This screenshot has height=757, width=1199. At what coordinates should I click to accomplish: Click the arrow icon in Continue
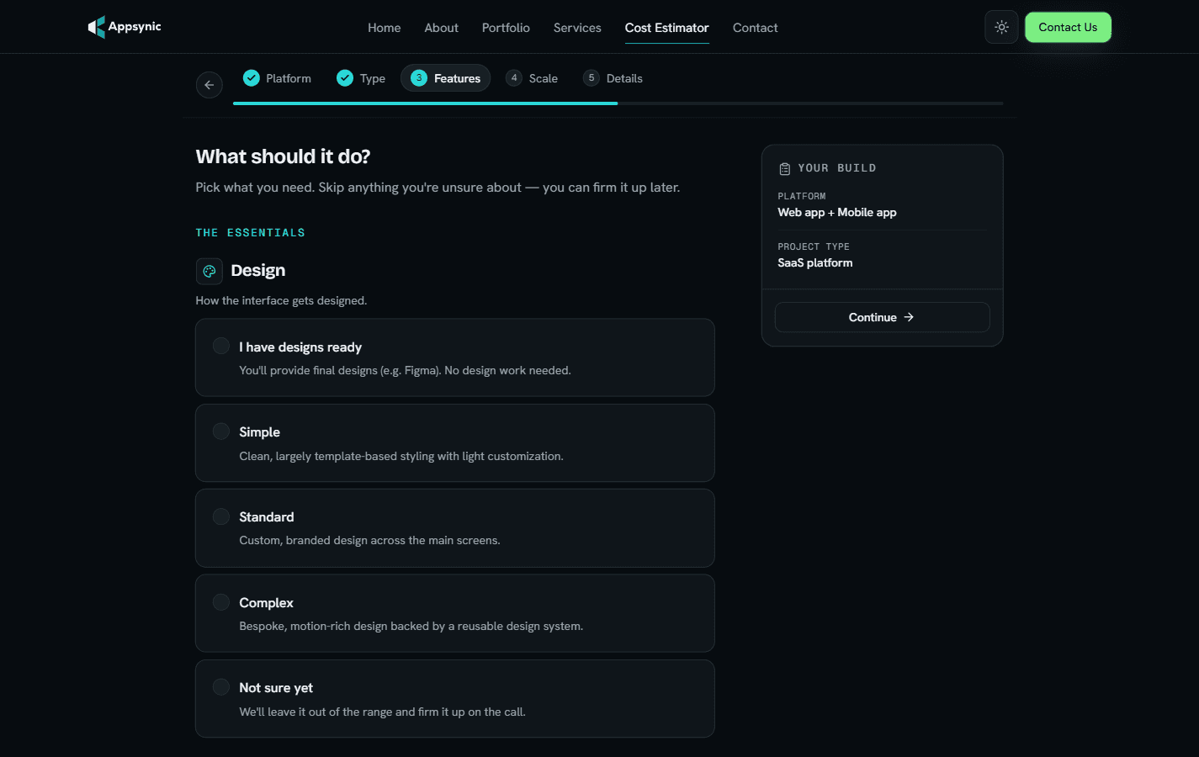coord(909,317)
